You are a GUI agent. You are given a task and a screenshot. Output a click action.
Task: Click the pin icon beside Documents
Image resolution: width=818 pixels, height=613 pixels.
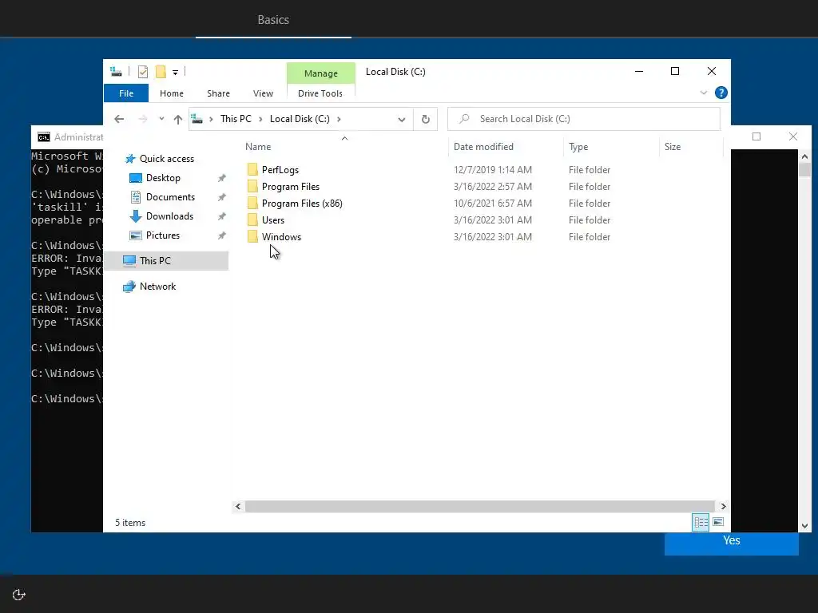222,197
